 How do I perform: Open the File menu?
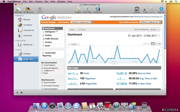point(25,1)
